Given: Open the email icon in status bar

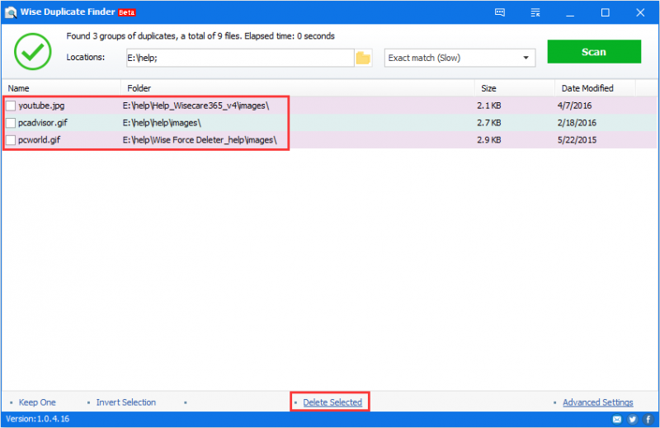Looking at the screenshot, I should (x=616, y=419).
